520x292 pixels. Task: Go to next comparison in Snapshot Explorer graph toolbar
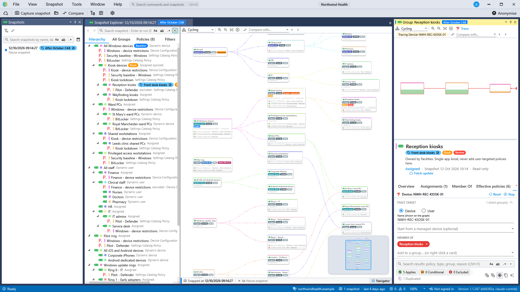click(x=298, y=30)
